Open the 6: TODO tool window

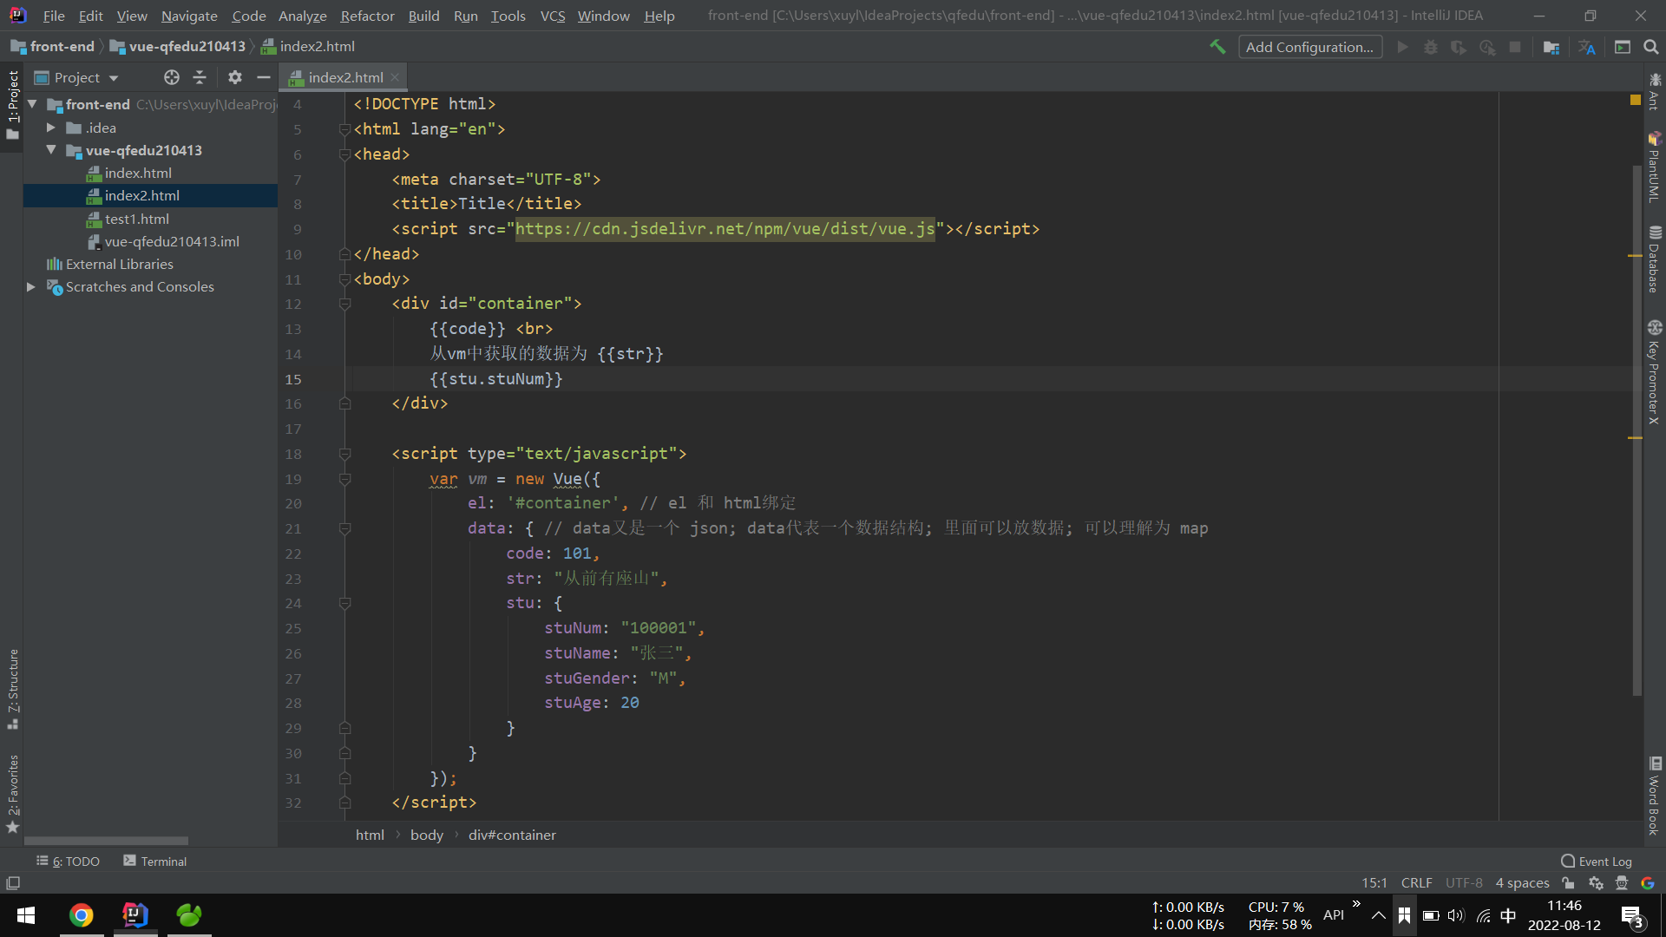68,861
